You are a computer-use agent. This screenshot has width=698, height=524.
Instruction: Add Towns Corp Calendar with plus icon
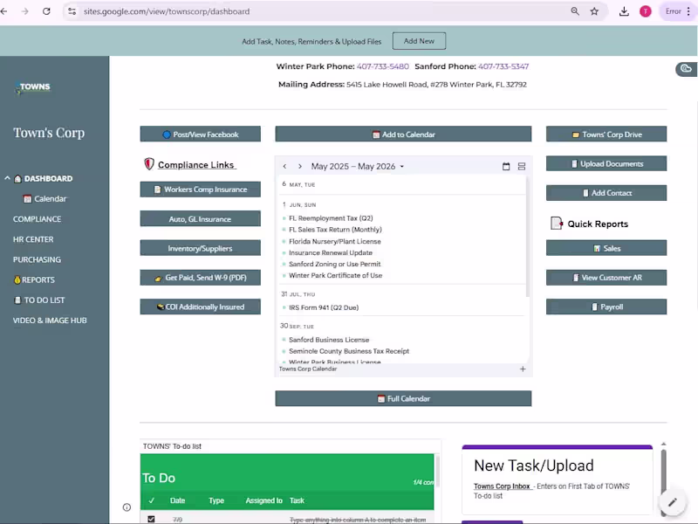click(523, 369)
